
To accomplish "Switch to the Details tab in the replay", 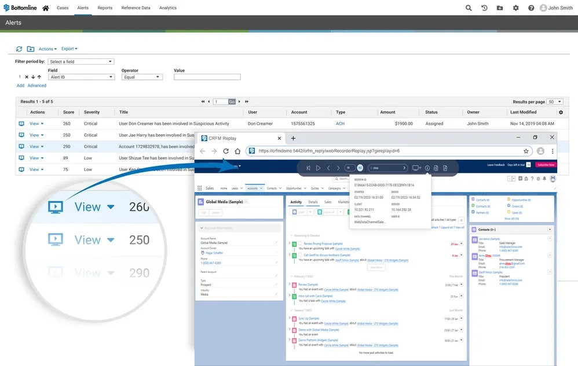I will (x=313, y=202).
